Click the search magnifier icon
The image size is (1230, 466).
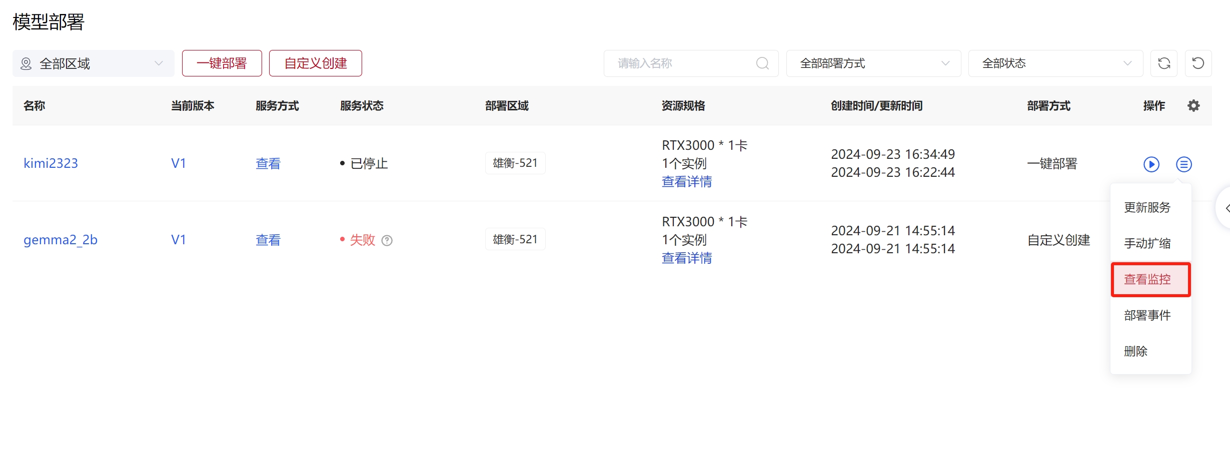[762, 63]
